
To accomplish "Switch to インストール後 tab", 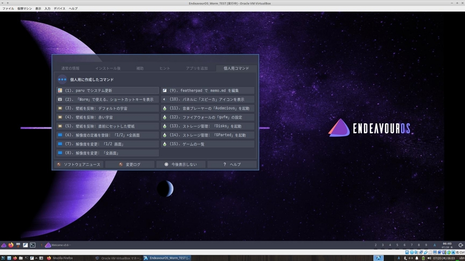I will [108, 68].
